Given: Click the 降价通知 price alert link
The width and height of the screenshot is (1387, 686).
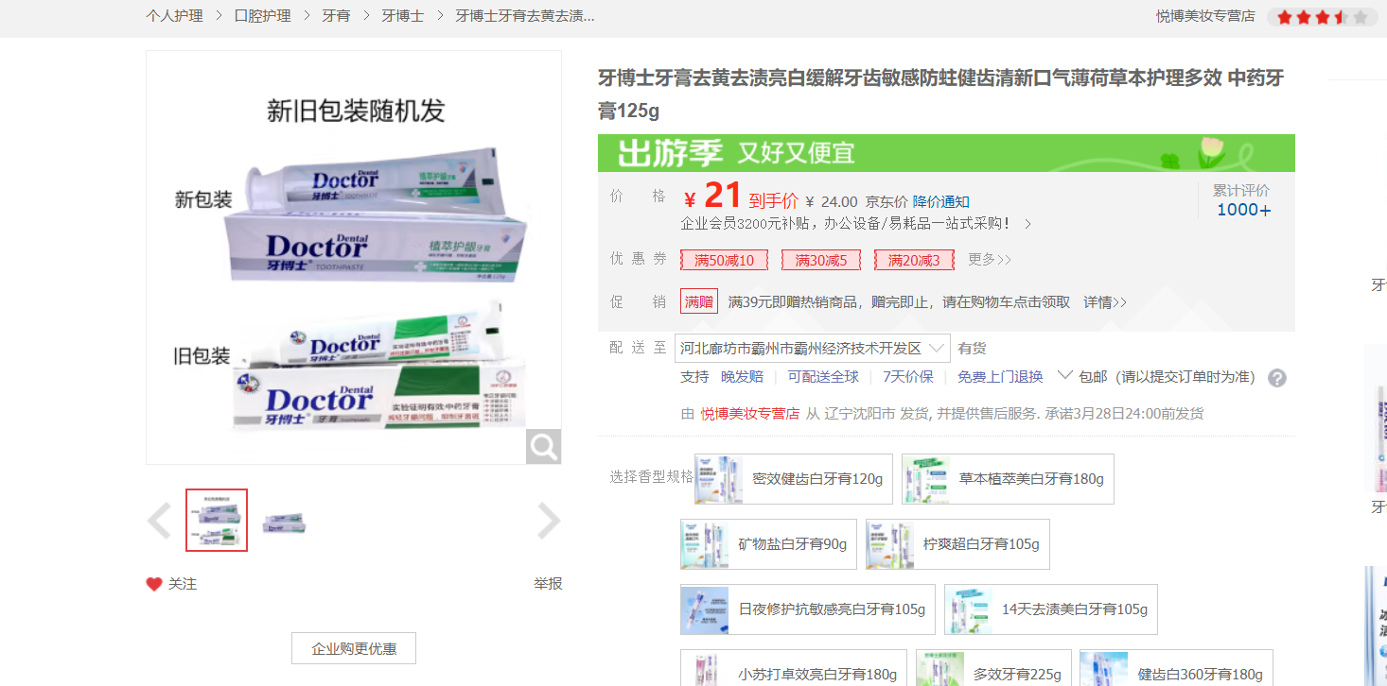Looking at the screenshot, I should click(x=940, y=201).
